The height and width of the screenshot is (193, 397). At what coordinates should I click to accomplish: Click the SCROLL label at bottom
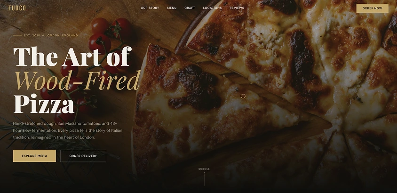(204, 169)
